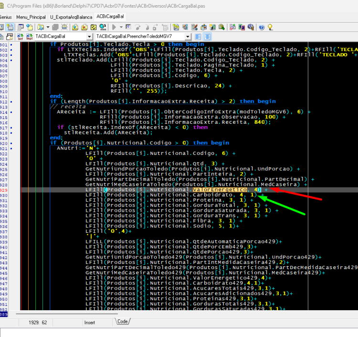Viewport: 358px width, 337px height.
Task: Click the view unit windows icon
Action: [21, 27]
